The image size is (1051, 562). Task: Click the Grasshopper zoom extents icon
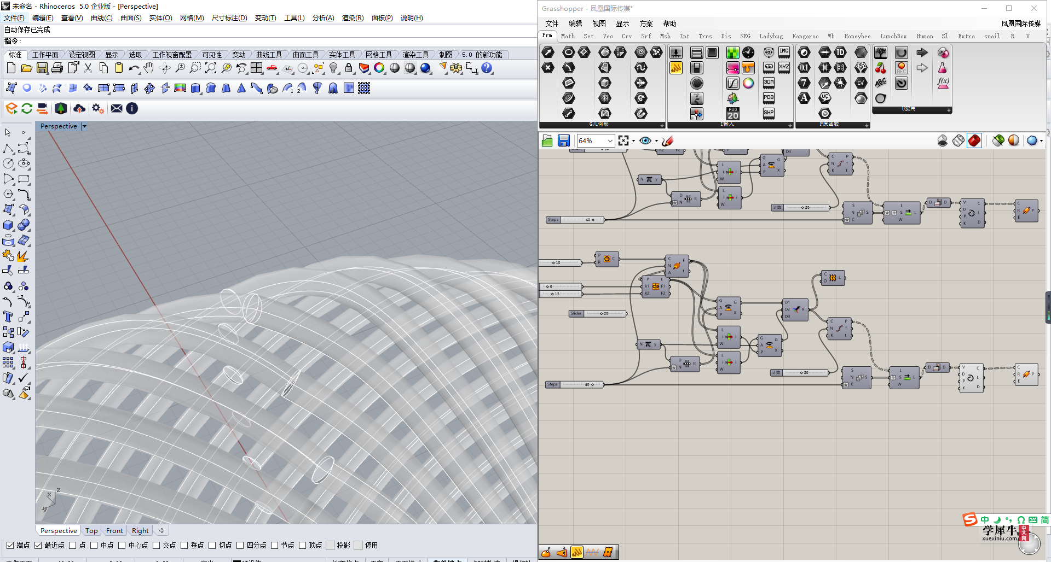(x=623, y=140)
